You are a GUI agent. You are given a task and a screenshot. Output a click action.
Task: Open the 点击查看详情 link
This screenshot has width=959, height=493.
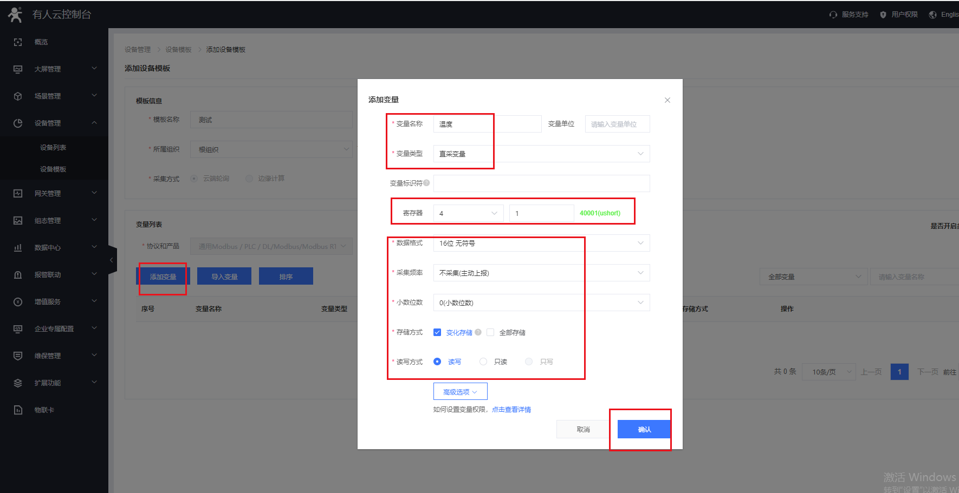pyautogui.click(x=511, y=410)
